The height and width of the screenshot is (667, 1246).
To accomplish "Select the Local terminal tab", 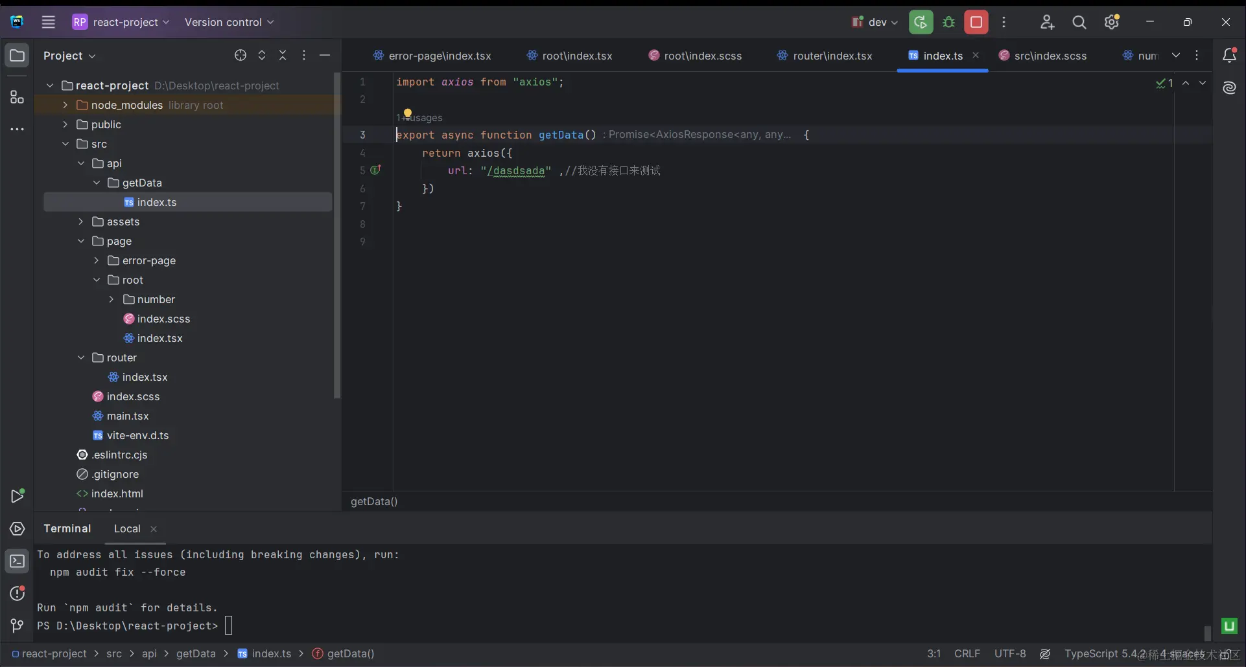I will click(x=127, y=528).
